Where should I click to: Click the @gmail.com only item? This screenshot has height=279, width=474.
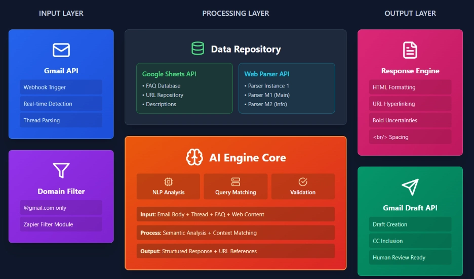click(61, 208)
